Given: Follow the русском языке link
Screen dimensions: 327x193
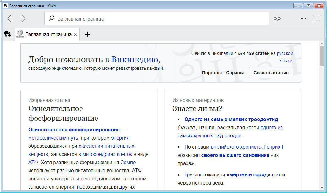Looking at the screenshot, I should (x=285, y=57).
